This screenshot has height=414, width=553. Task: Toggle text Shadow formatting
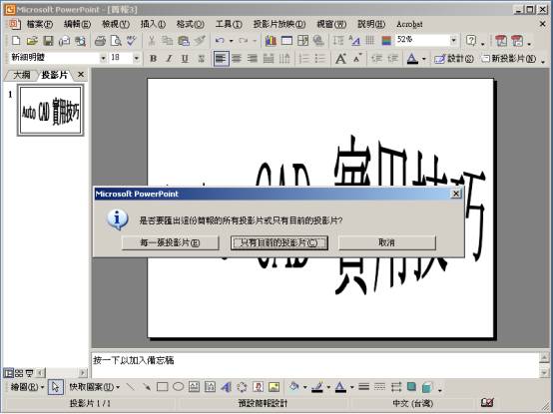pos(201,59)
